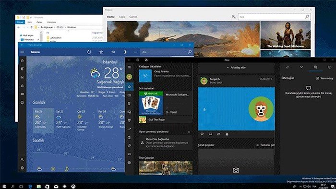
Task: Click the moon icon in Weather toolbar
Action: click(125, 52)
